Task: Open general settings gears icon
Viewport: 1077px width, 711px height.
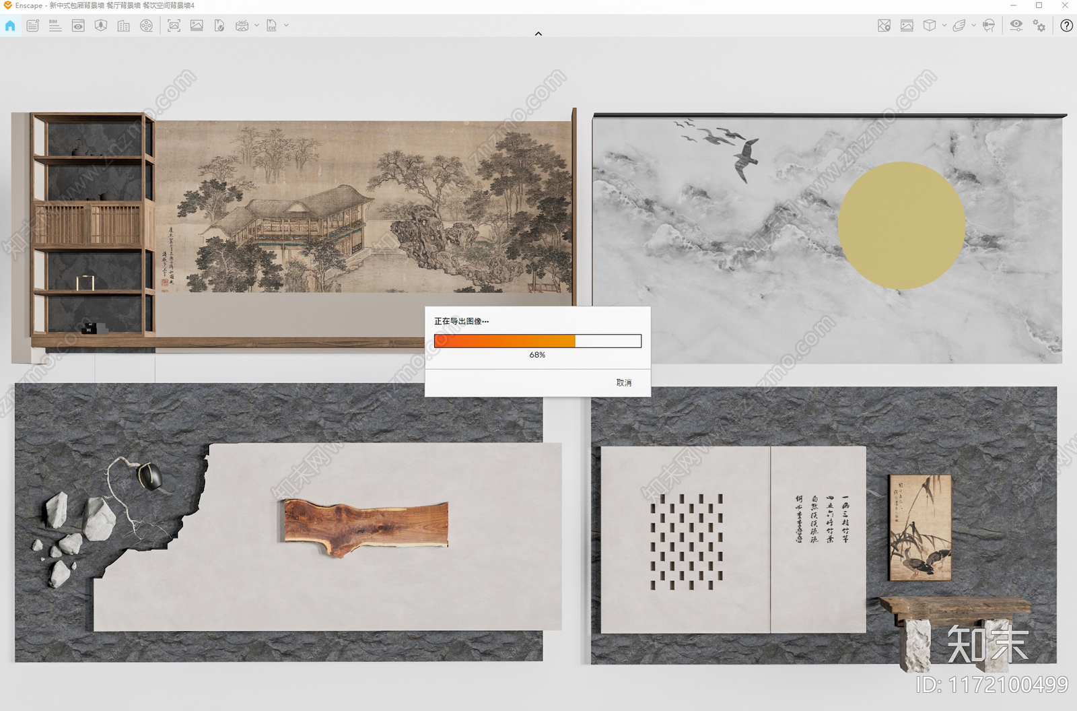Action: pyautogui.click(x=1039, y=26)
